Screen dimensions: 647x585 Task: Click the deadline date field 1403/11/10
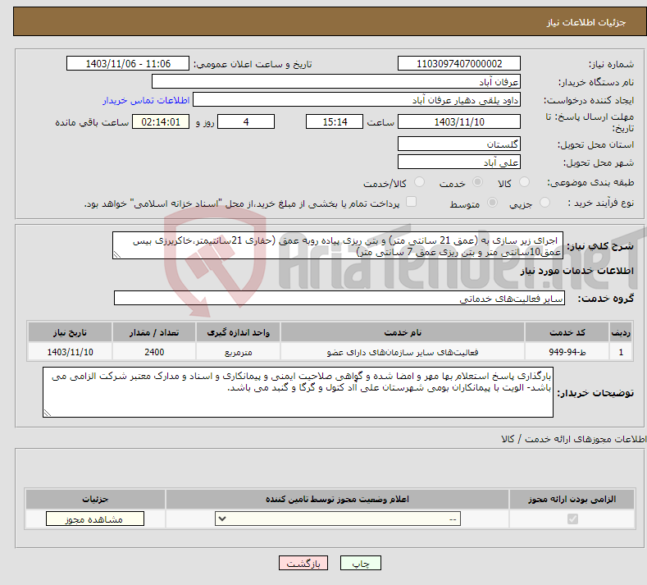[x=459, y=121]
